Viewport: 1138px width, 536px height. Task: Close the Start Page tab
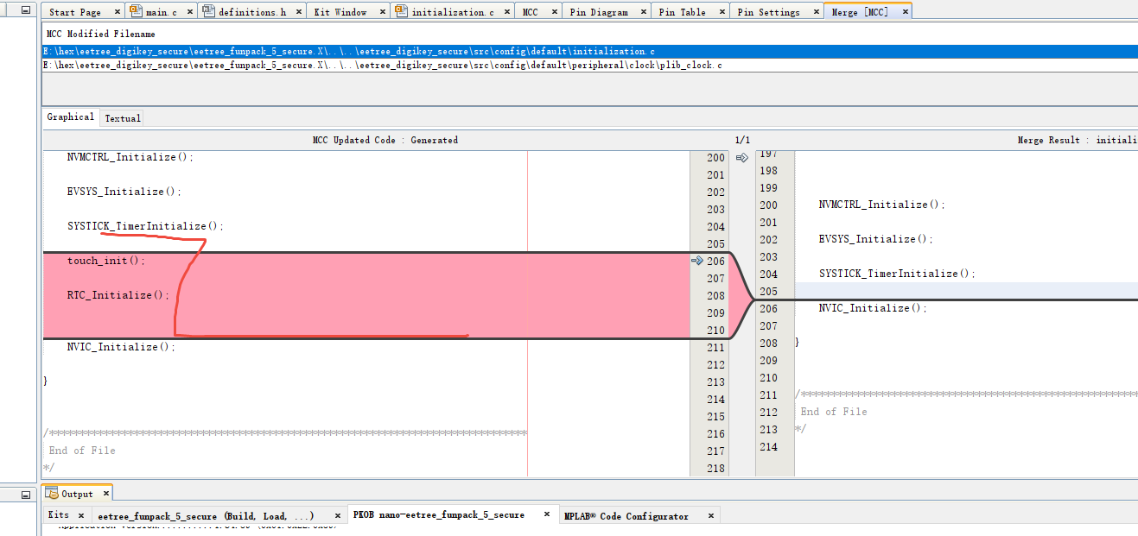pyautogui.click(x=117, y=12)
